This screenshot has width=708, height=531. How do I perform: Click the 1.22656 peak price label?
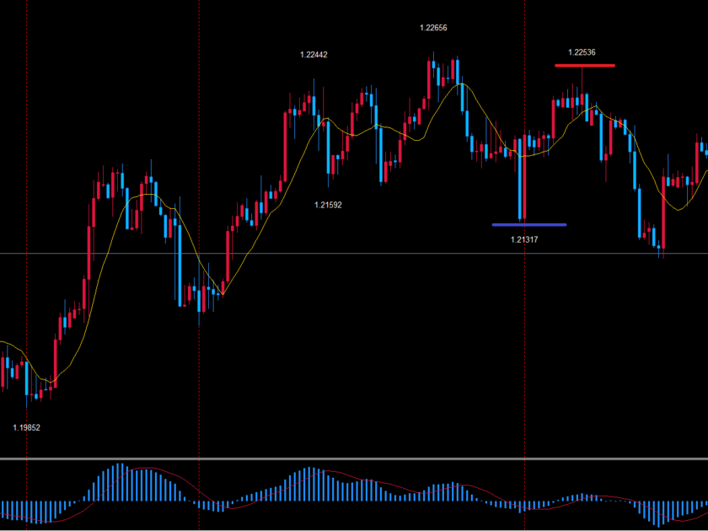[x=433, y=28]
